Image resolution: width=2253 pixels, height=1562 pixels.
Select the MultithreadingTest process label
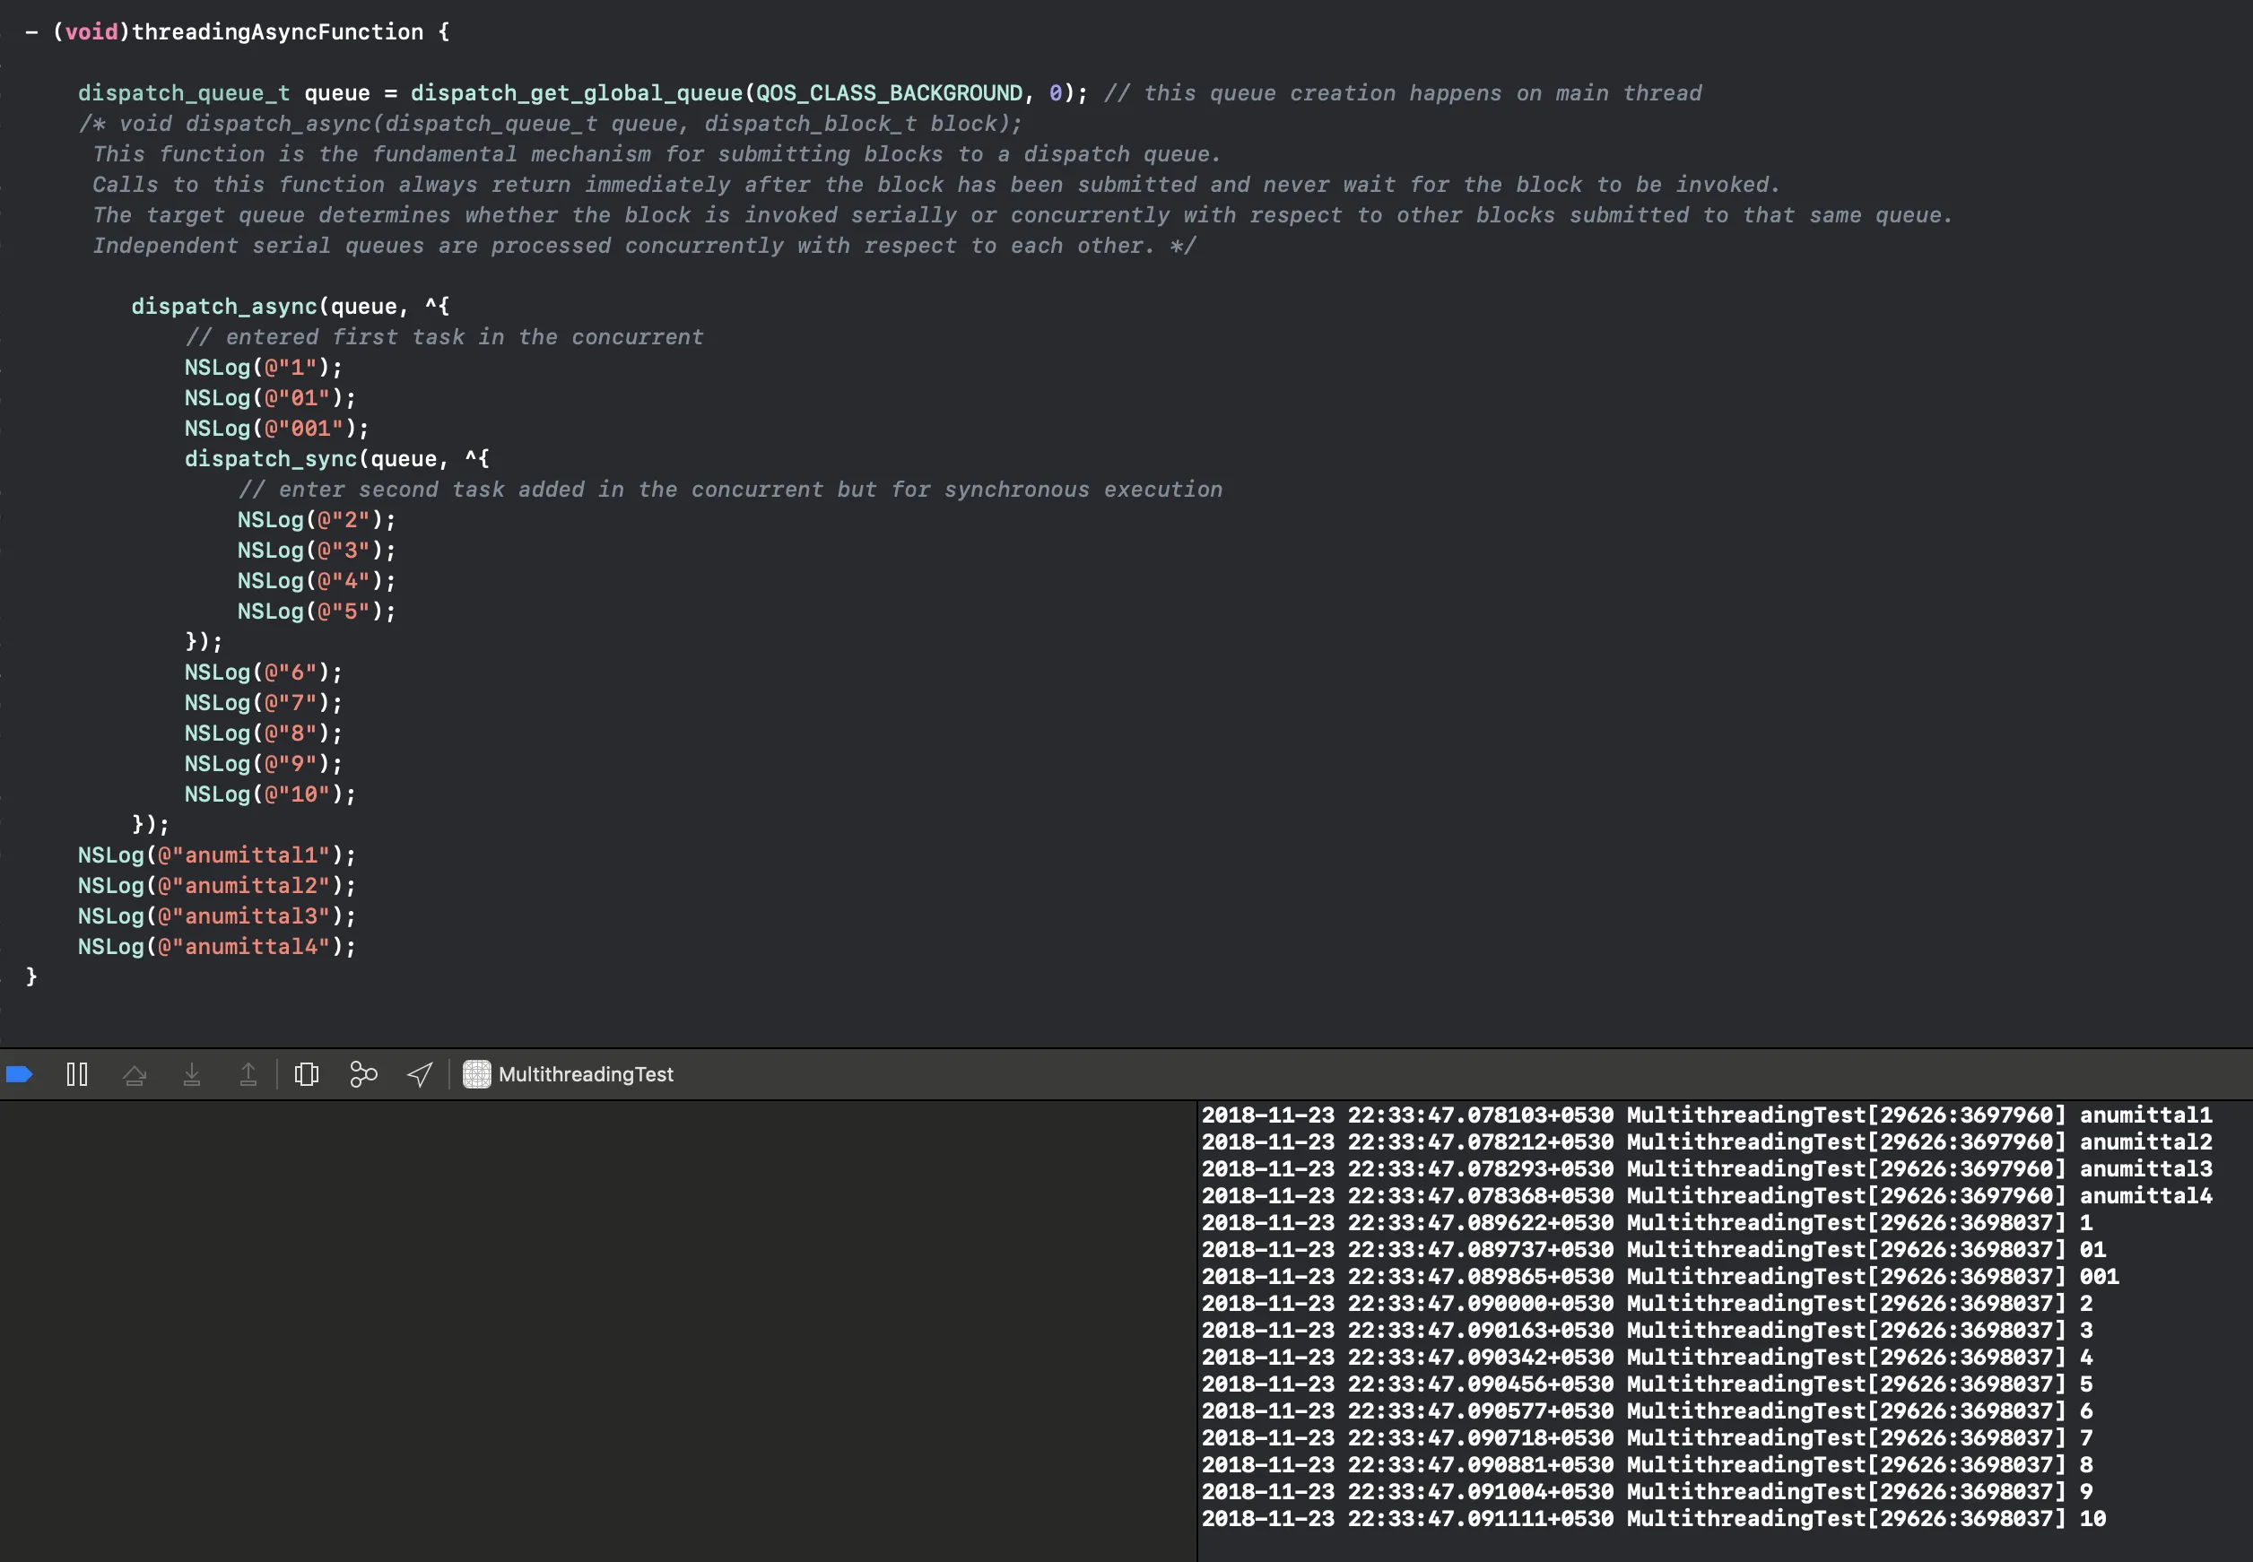click(x=586, y=1074)
